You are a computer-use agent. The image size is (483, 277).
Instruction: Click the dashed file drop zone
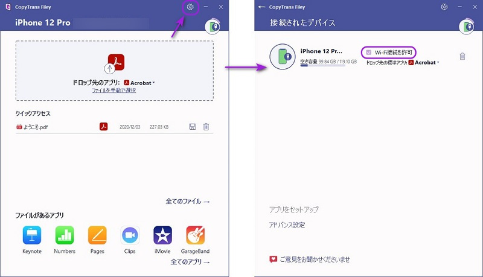click(x=115, y=71)
